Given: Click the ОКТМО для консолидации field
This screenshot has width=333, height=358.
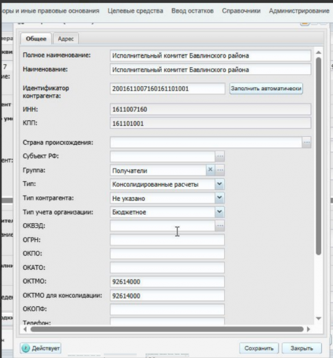Looking at the screenshot, I should pyautogui.click(x=168, y=296).
